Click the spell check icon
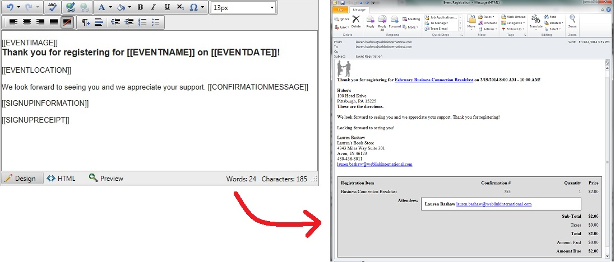 (52, 7)
